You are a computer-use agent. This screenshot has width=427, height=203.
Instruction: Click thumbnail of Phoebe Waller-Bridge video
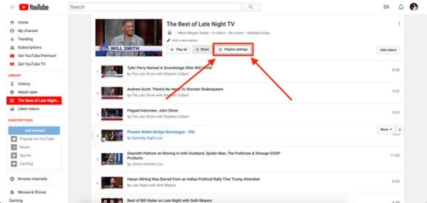(112, 135)
